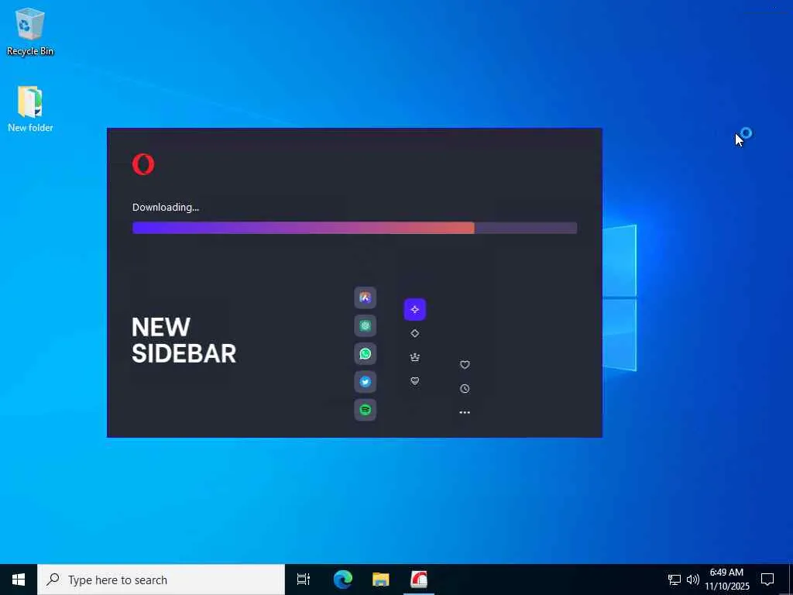Click the clock history icon in preview

coord(465,389)
